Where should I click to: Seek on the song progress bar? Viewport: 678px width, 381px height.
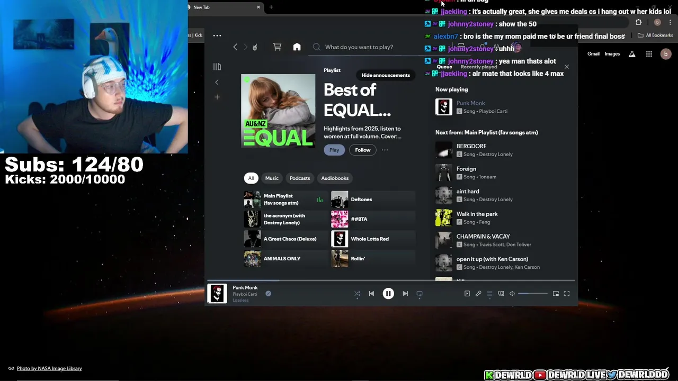(x=391, y=280)
